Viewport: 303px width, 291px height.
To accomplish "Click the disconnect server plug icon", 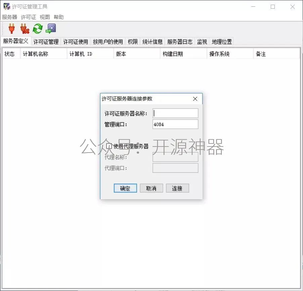I will 25,29.
